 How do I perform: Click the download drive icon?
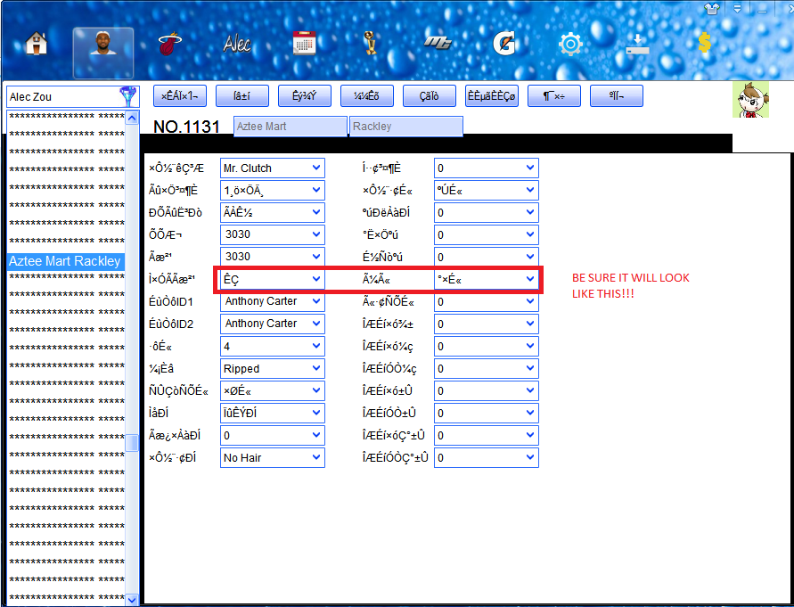click(x=637, y=44)
